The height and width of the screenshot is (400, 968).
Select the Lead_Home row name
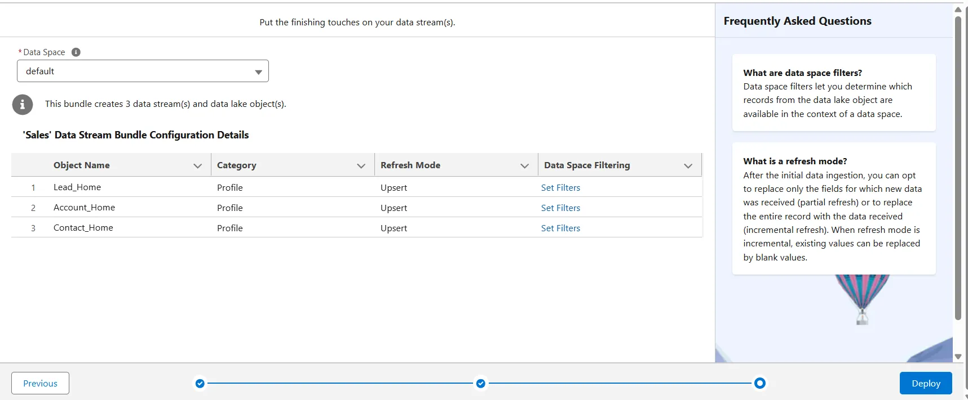point(77,187)
